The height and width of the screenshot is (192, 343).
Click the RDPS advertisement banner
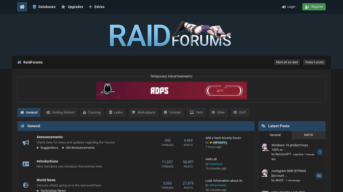(171, 90)
